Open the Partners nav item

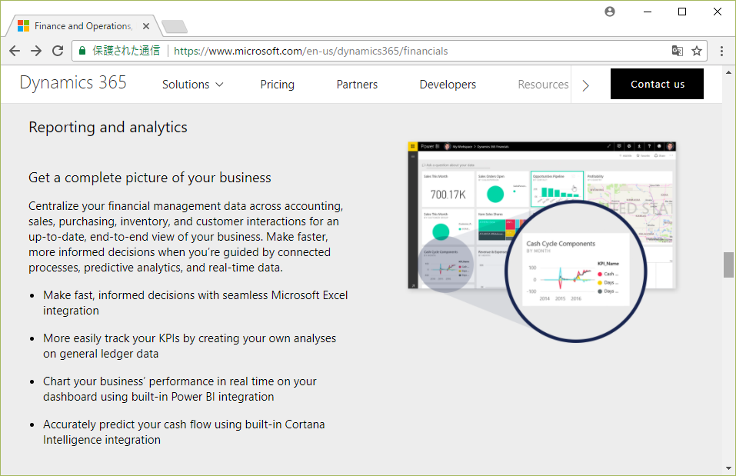[357, 85]
